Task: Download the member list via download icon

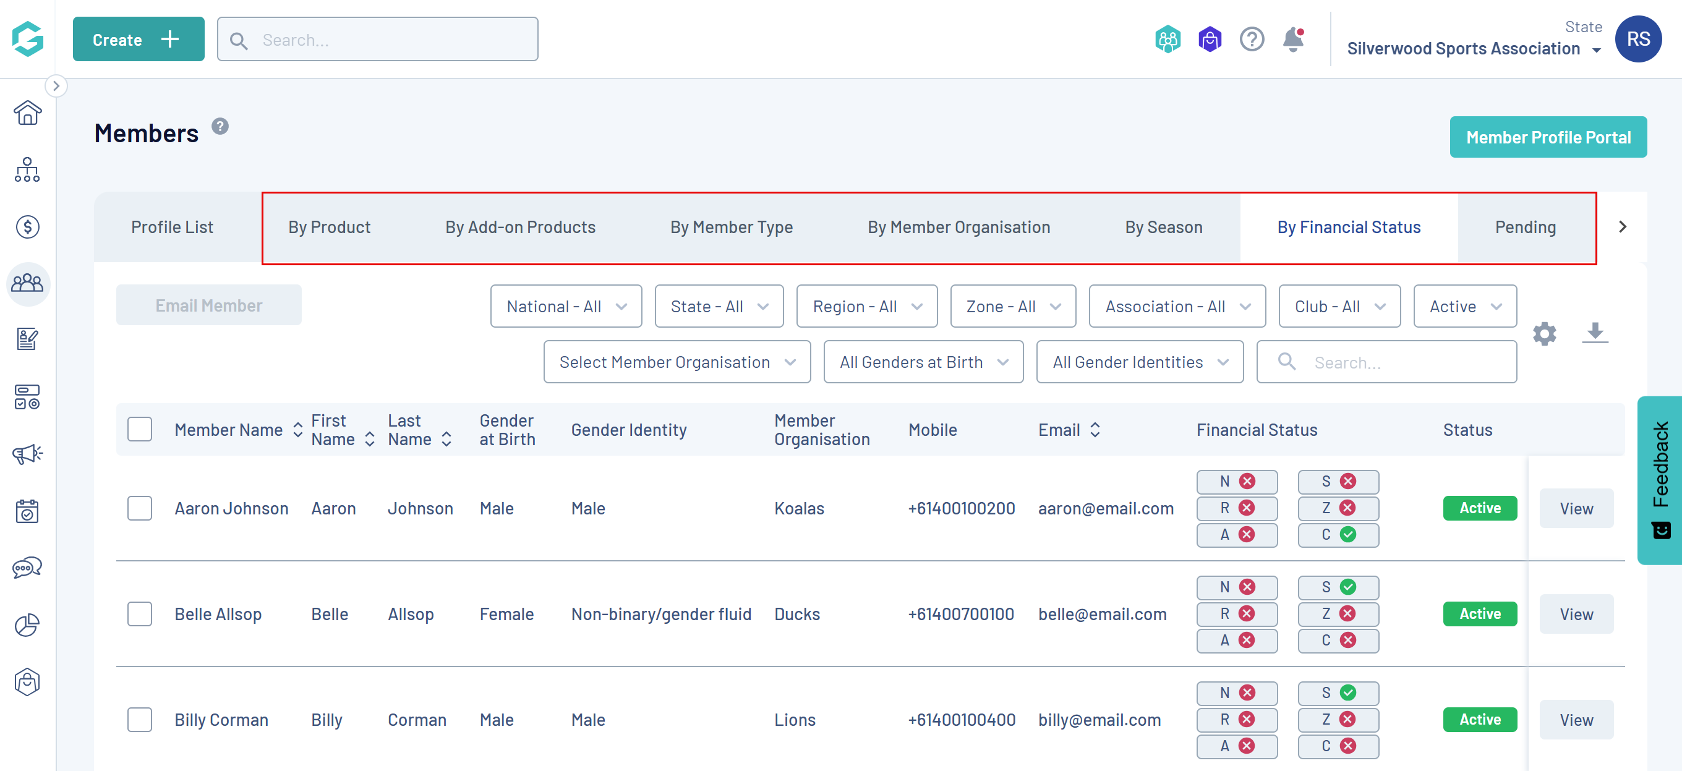Action: pyautogui.click(x=1595, y=332)
